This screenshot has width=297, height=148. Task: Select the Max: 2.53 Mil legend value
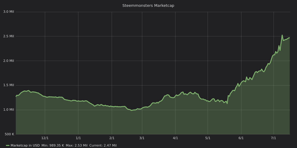pyautogui.click(x=77, y=146)
